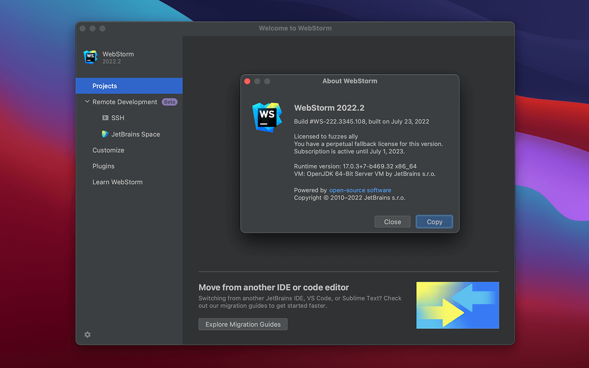The height and width of the screenshot is (368, 589).
Task: Collapse the Remote Development section
Action: coord(87,102)
